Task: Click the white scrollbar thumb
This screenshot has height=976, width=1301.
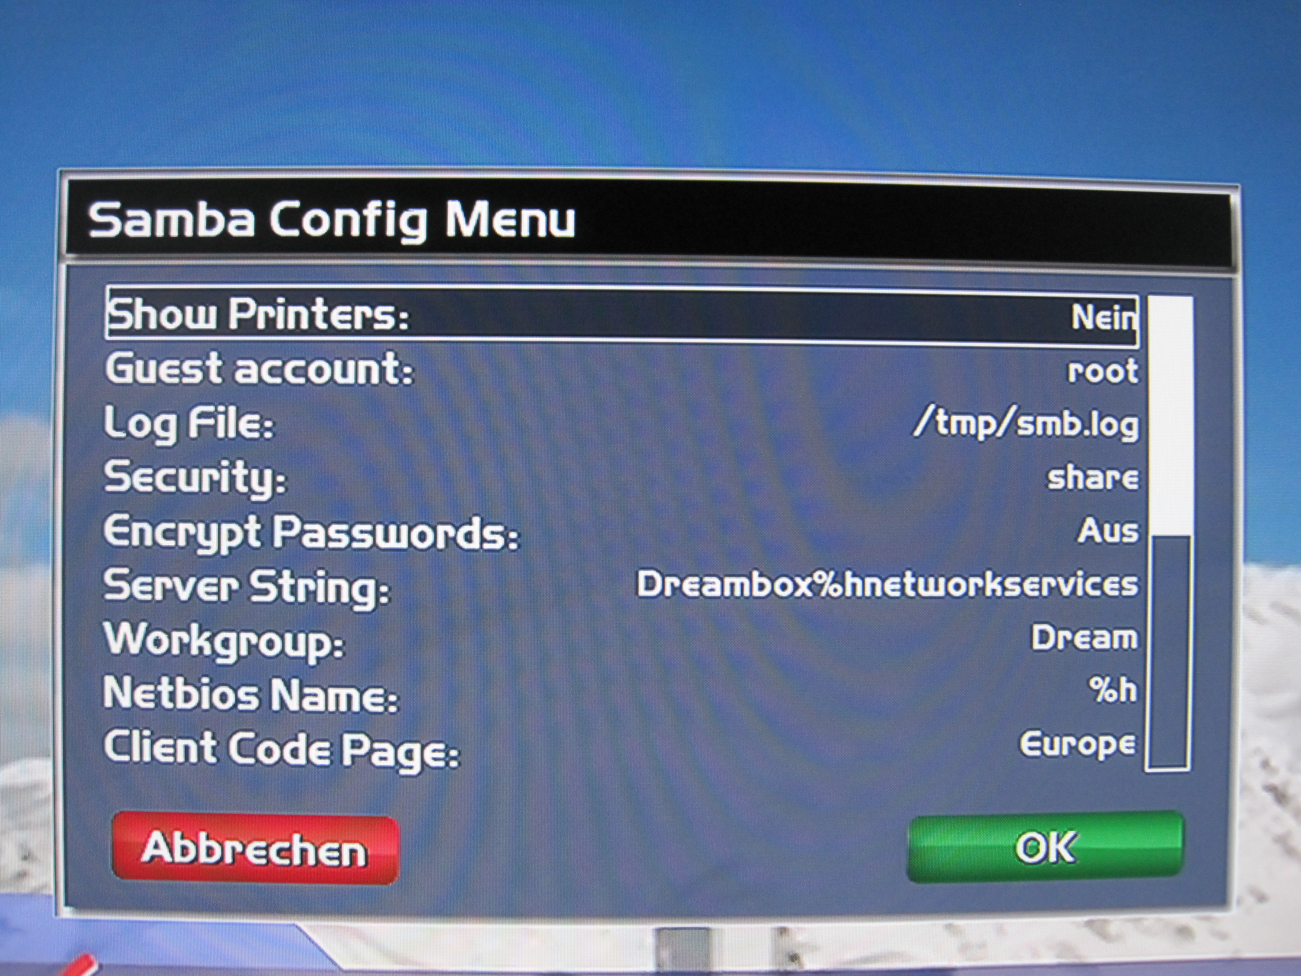Action: (x=1170, y=415)
